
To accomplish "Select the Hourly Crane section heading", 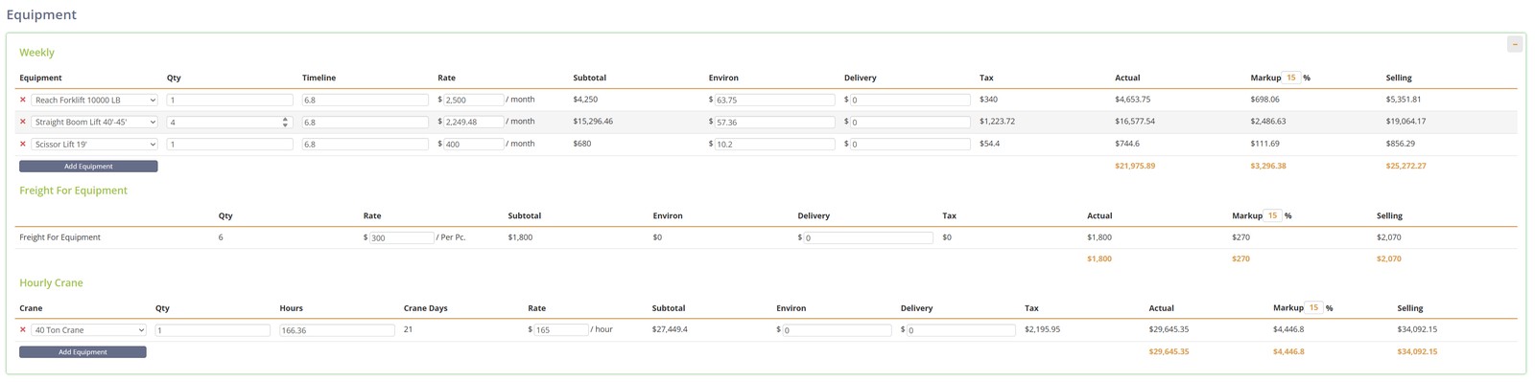I will click(51, 282).
